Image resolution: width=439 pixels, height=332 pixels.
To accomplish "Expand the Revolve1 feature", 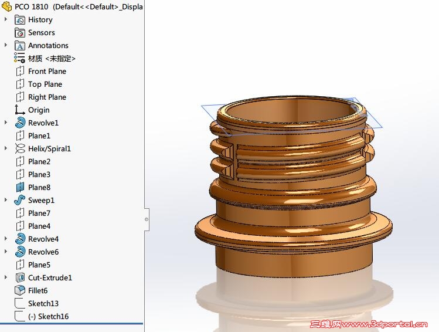I will click(x=6, y=123).
